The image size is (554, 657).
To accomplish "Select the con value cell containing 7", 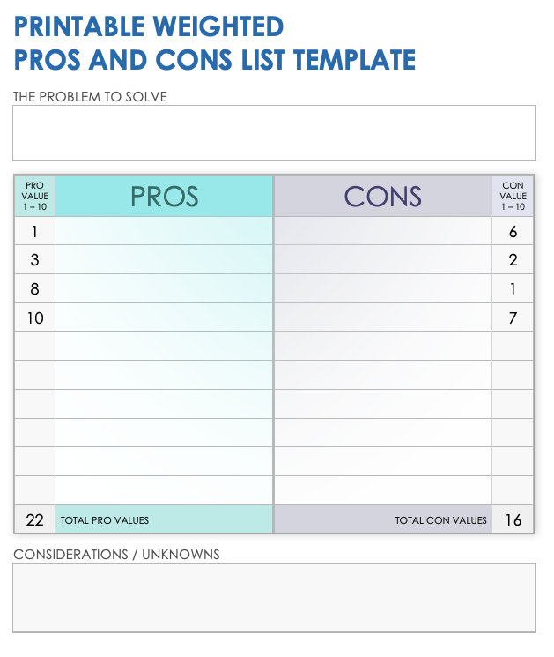I will [513, 317].
